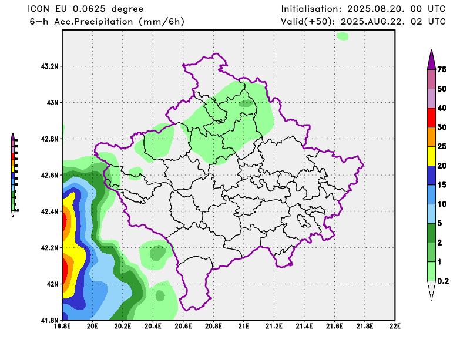Viewport: 470px width, 363px height.
Task: Click longitude axis label '20.4E'
Action: [153, 326]
